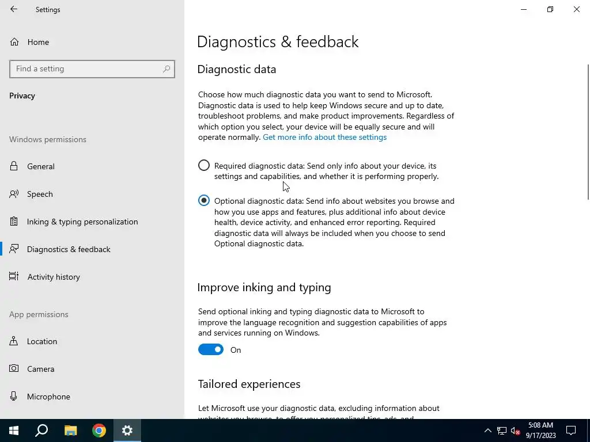Click the General lock icon
This screenshot has width=590, height=442.
click(x=14, y=166)
